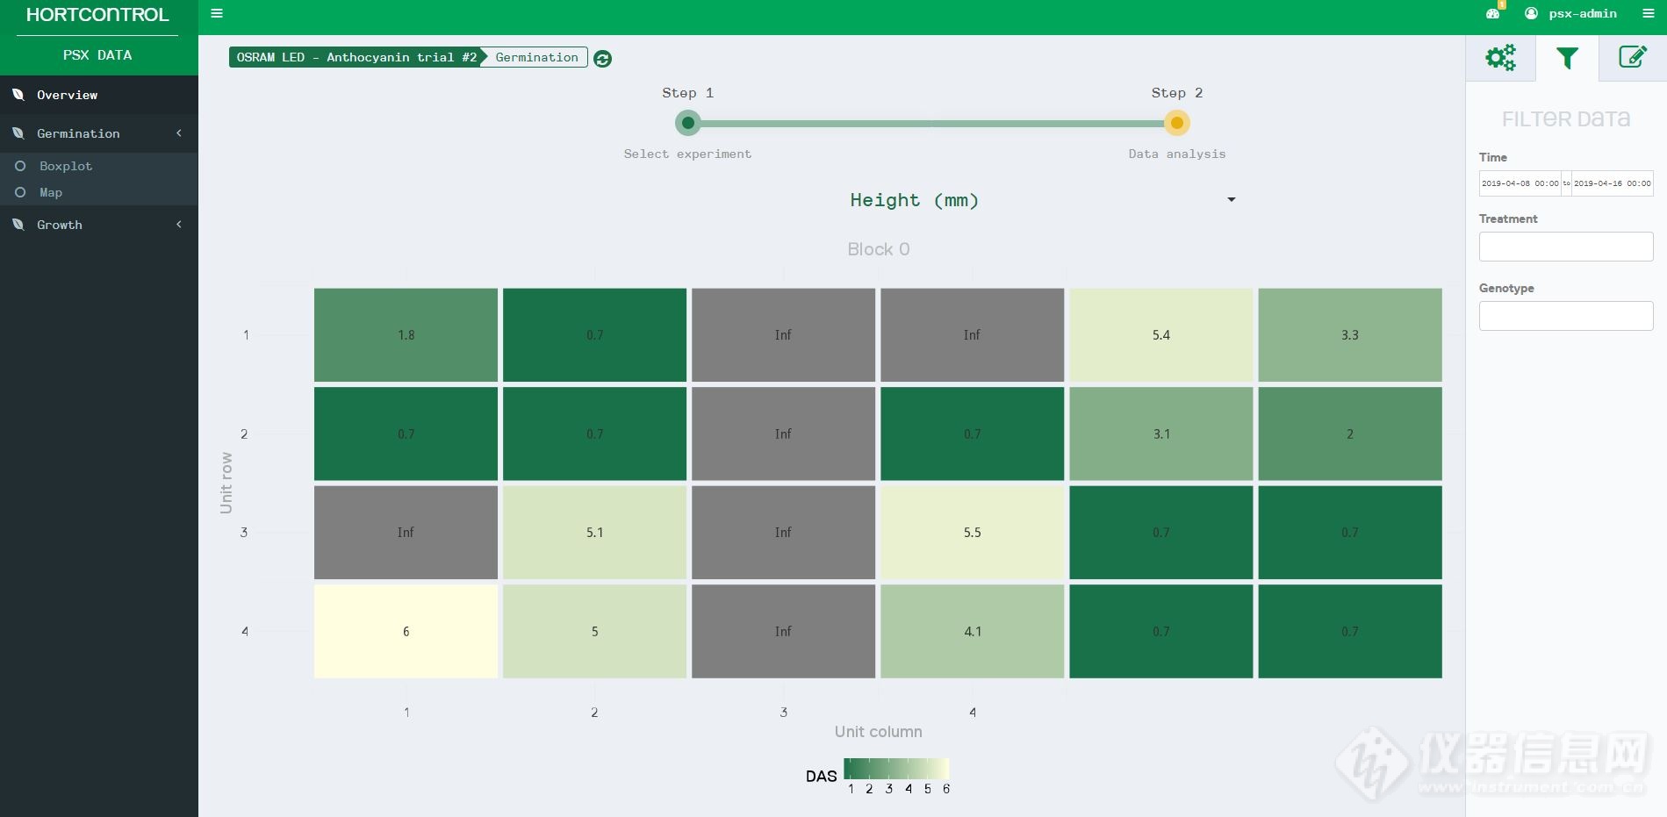Viewport: 1667px width, 817px height.
Task: Set the Time start date field
Action: pyautogui.click(x=1520, y=183)
